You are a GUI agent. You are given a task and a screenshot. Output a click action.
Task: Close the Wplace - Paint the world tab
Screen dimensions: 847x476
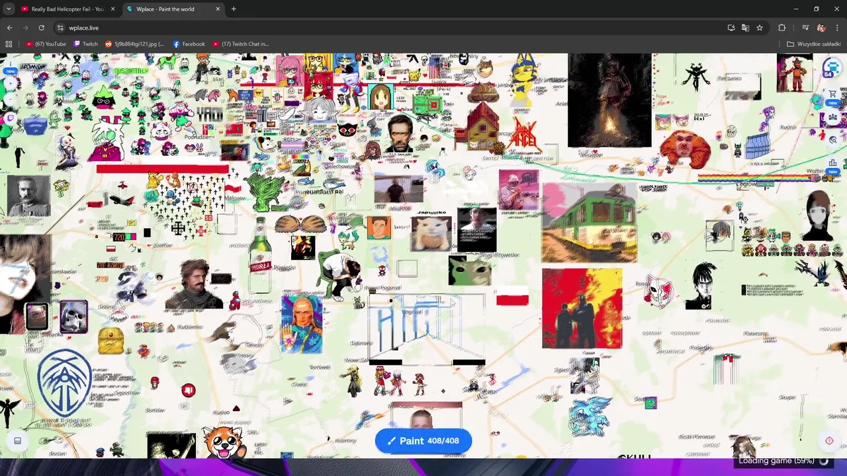pos(218,9)
